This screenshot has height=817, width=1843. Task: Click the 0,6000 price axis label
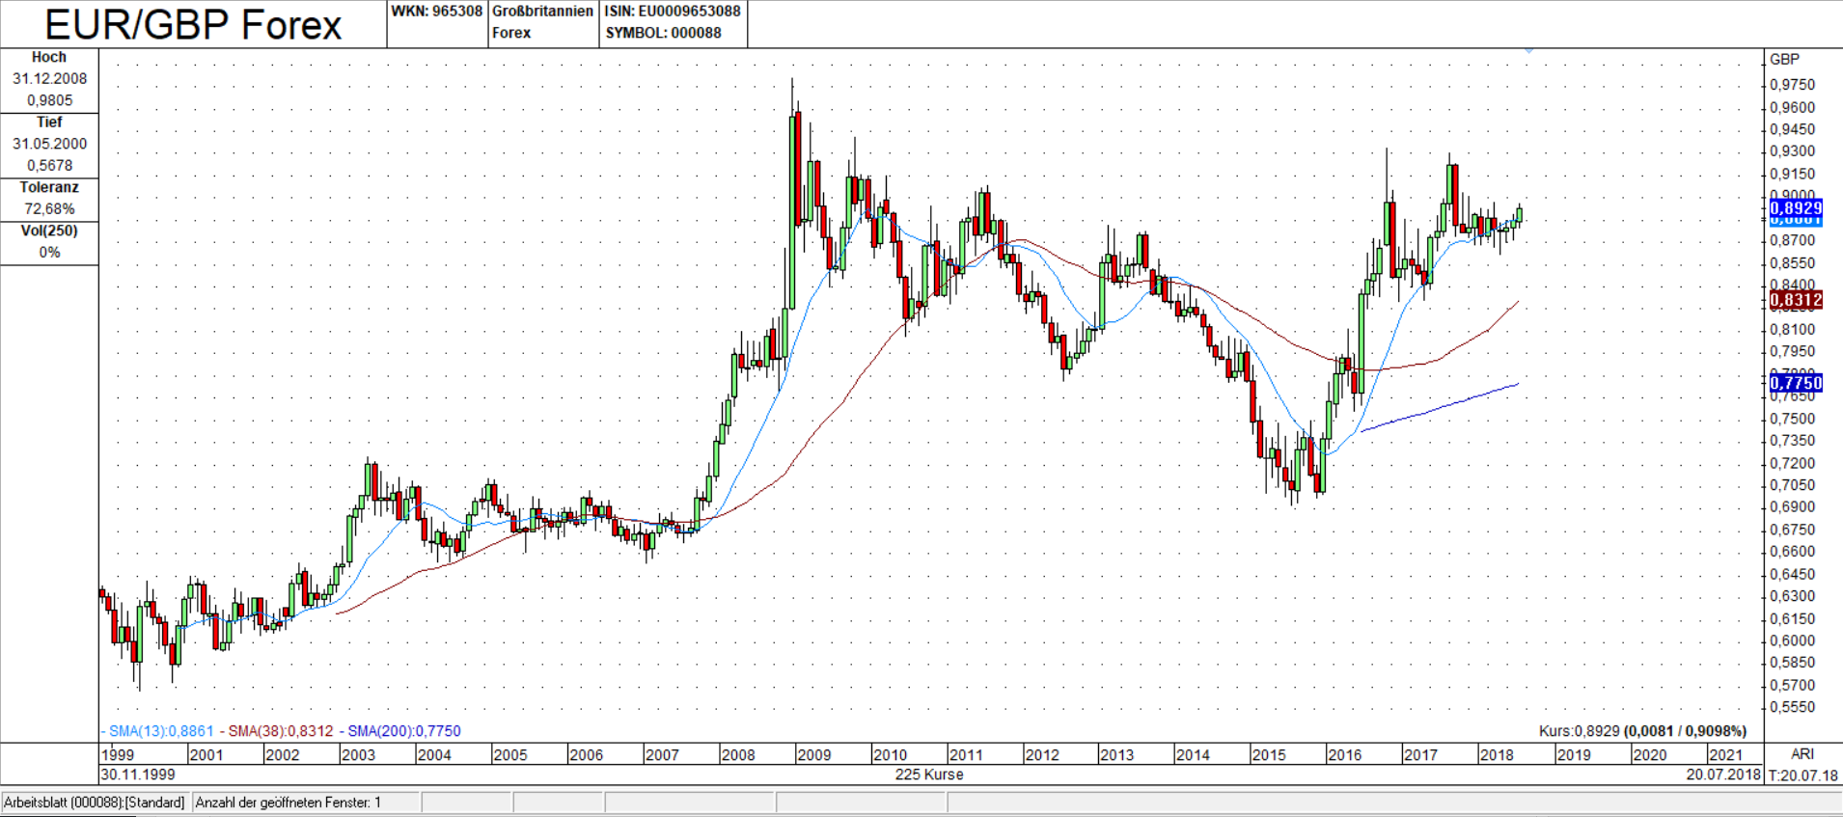(x=1792, y=641)
